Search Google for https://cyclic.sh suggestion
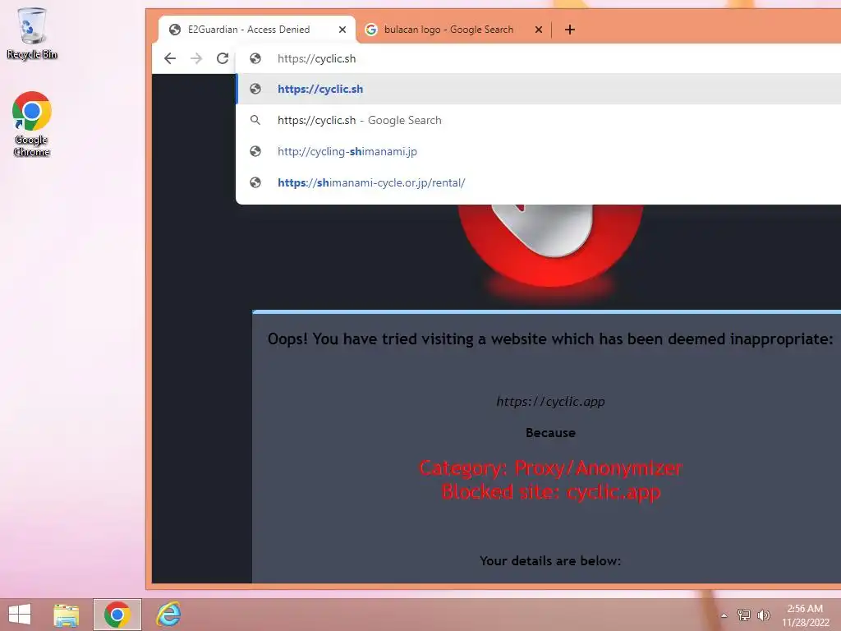Screen dimensions: 841x631 pos(538,120)
